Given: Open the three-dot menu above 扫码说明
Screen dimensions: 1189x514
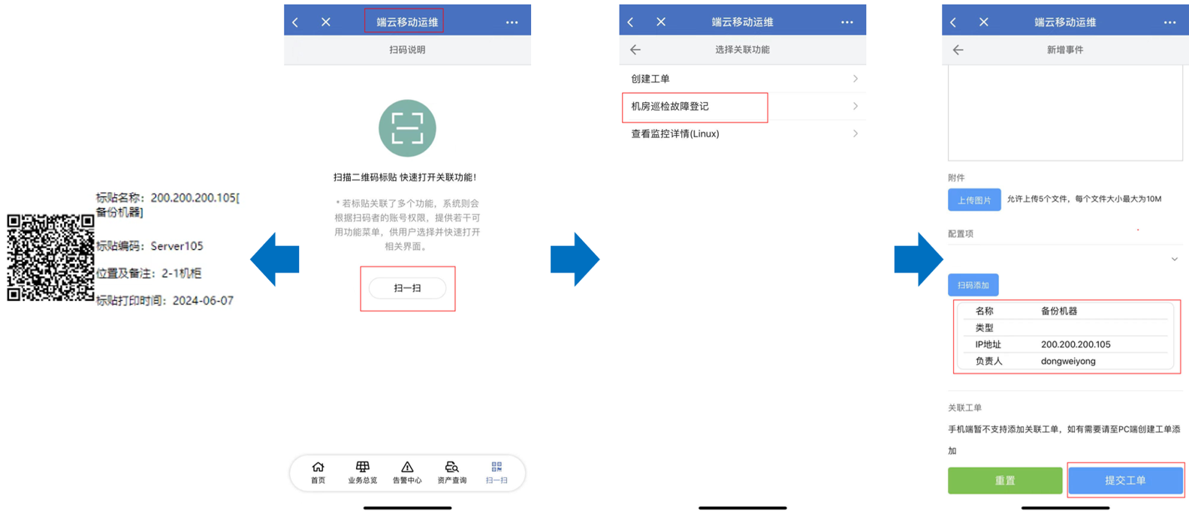Looking at the screenshot, I should click(x=512, y=23).
